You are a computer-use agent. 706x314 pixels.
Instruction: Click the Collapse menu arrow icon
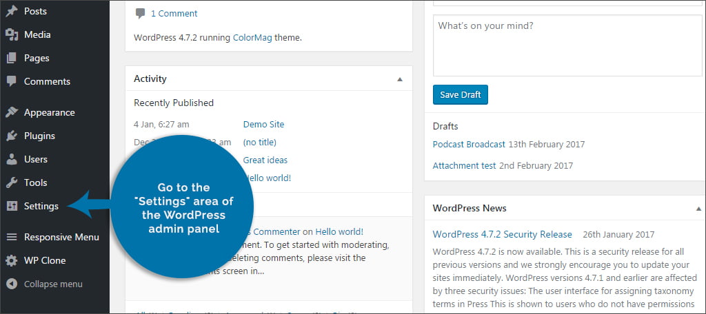coord(12,284)
